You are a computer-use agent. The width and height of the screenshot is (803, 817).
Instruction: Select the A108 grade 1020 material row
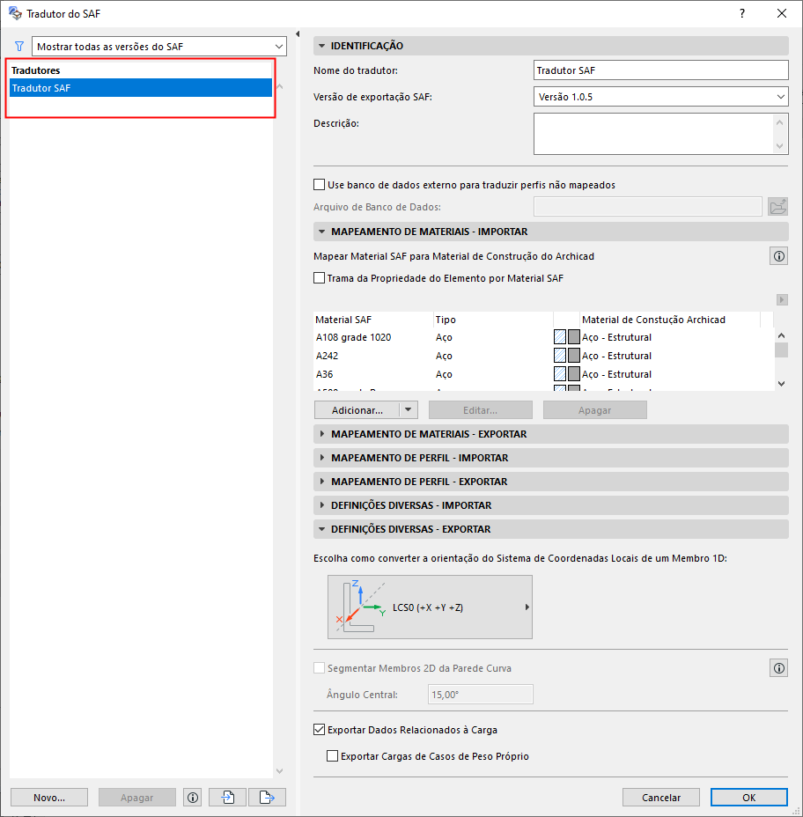[543, 337]
